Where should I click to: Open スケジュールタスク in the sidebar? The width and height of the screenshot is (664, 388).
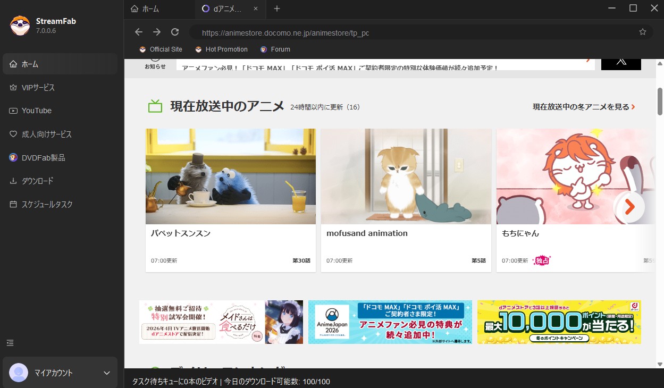click(45, 204)
